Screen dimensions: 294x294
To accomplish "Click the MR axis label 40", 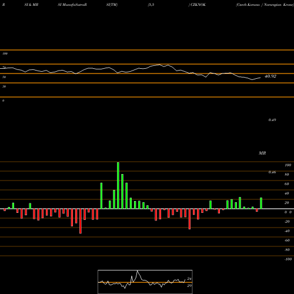I will [x=287, y=193].
